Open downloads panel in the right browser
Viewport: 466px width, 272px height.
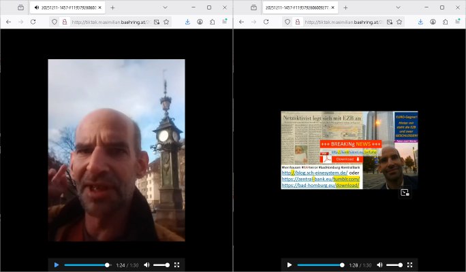point(420,22)
